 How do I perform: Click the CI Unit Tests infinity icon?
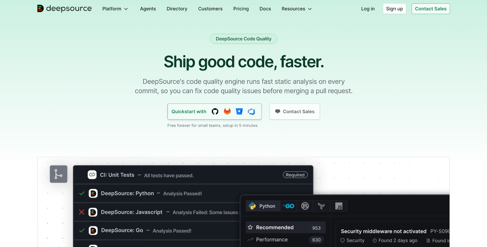pos(92,175)
